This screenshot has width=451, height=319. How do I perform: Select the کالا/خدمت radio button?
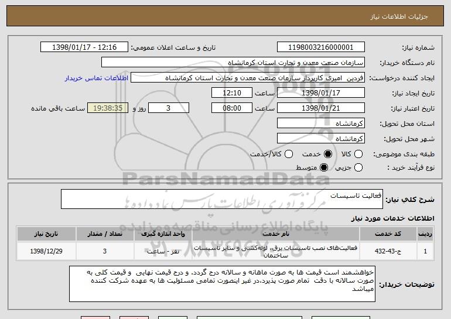click(x=289, y=154)
